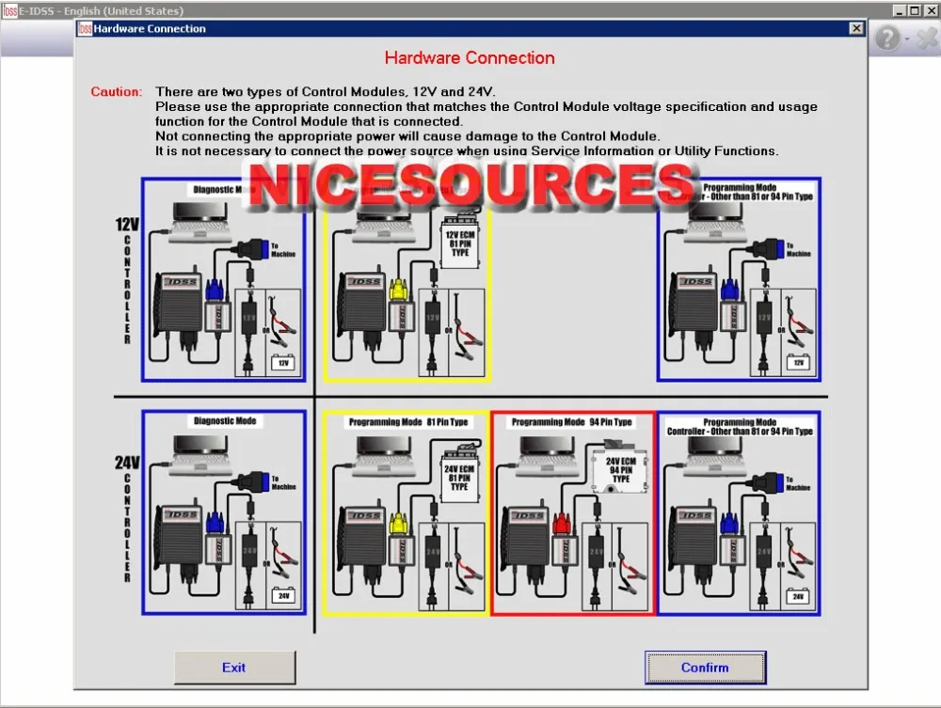941x708 pixels.
Task: Click the "Programming Mode 94 Pin Type" caption
Action: (571, 422)
